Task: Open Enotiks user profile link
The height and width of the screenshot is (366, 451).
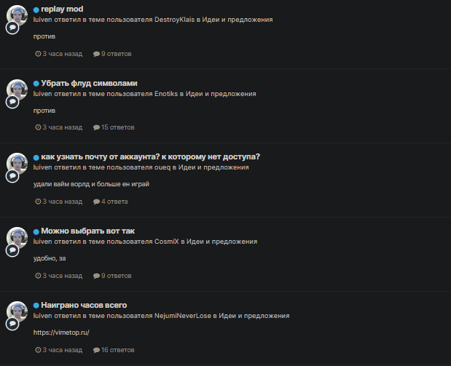Action: tap(166, 94)
